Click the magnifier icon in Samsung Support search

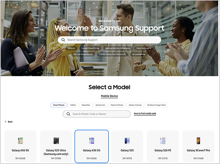click(x=63, y=40)
